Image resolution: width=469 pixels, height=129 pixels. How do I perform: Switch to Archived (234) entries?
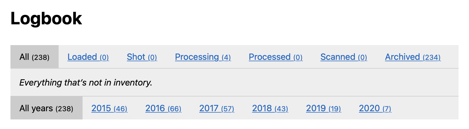(x=413, y=57)
